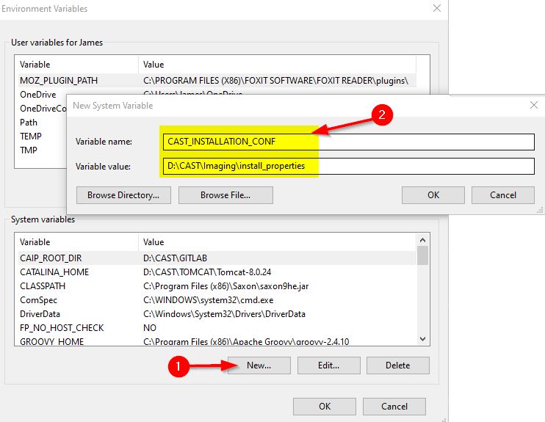Confirm with OK in New System Variable dialog
This screenshot has height=422, width=545.
(433, 194)
